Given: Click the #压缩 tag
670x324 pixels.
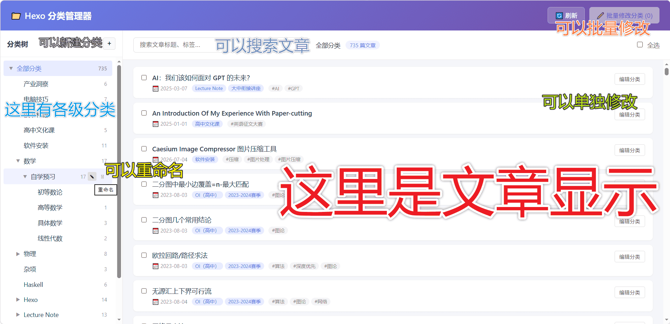Looking at the screenshot, I should 232,159.
